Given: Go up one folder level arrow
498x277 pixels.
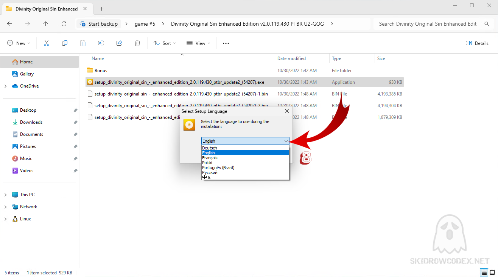Looking at the screenshot, I should click(46, 24).
